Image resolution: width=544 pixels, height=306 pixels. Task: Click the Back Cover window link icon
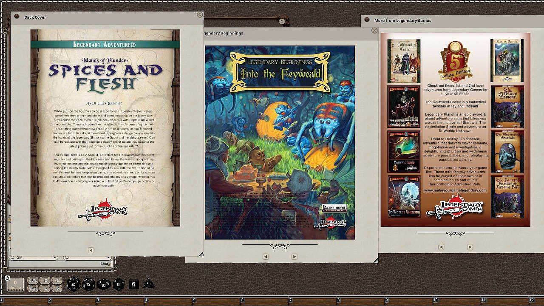click(17, 17)
